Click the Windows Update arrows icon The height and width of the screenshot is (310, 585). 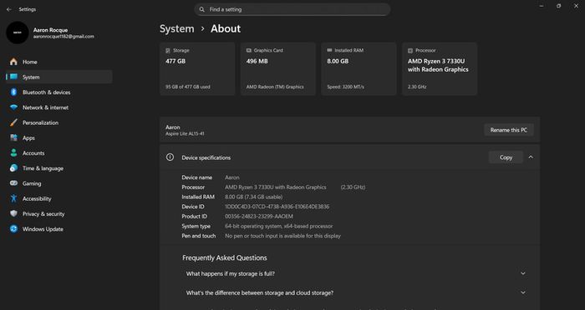tap(14, 229)
